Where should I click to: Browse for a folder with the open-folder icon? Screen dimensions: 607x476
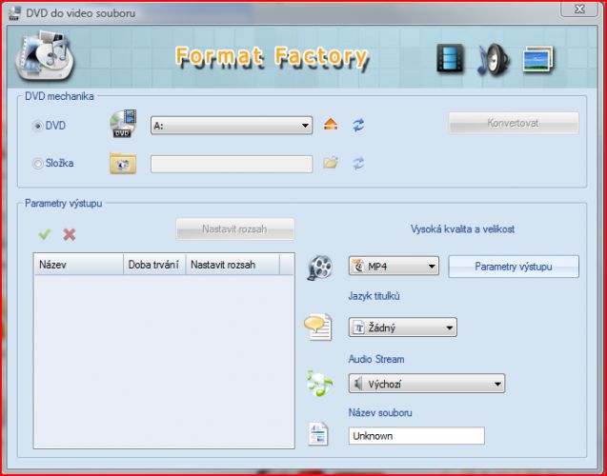331,163
